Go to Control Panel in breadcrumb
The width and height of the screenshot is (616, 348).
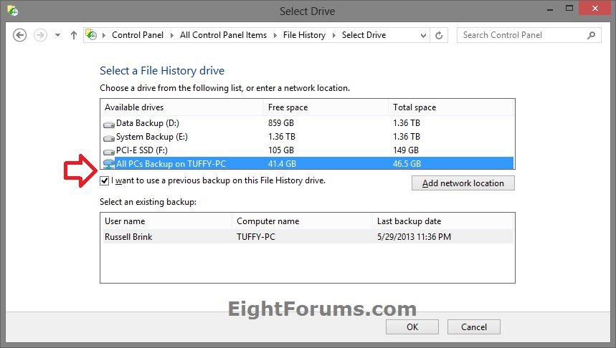138,35
